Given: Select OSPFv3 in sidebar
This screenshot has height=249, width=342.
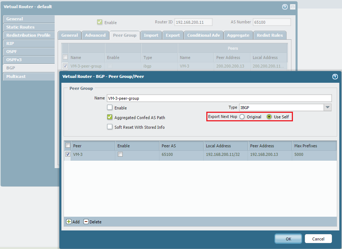Looking at the screenshot, I should pos(29,60).
